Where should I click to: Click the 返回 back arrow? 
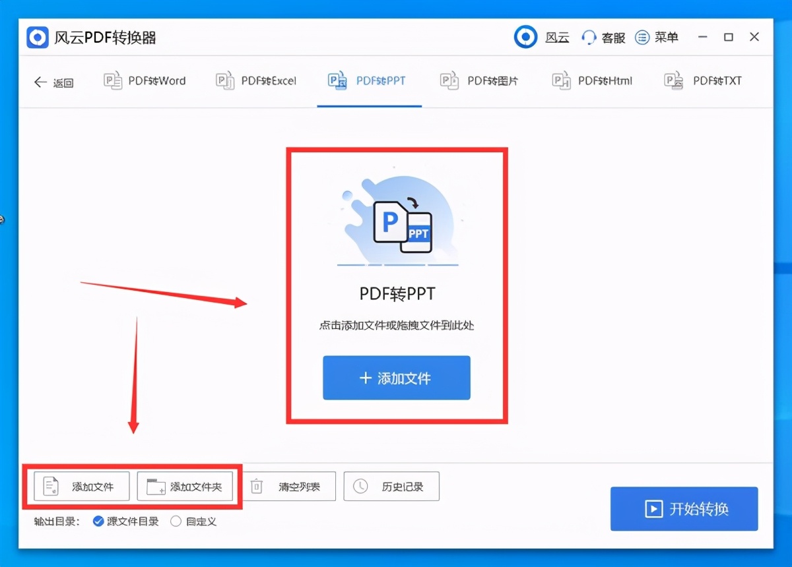(41, 81)
